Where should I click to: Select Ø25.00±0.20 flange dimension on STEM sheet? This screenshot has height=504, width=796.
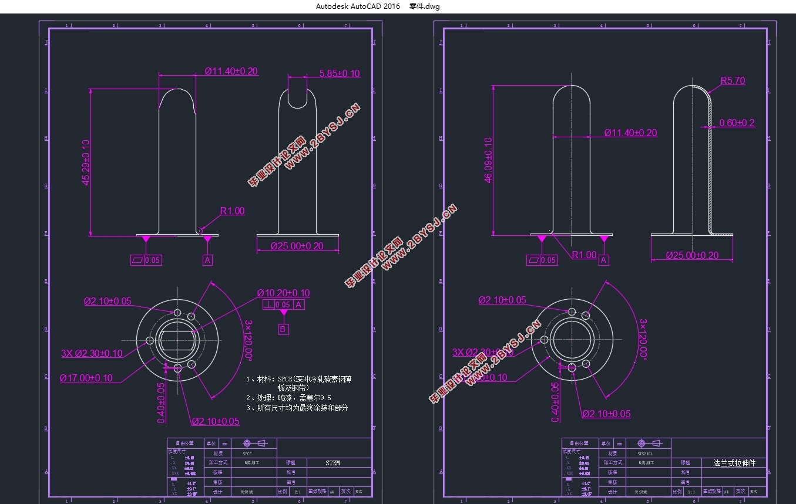(x=297, y=246)
